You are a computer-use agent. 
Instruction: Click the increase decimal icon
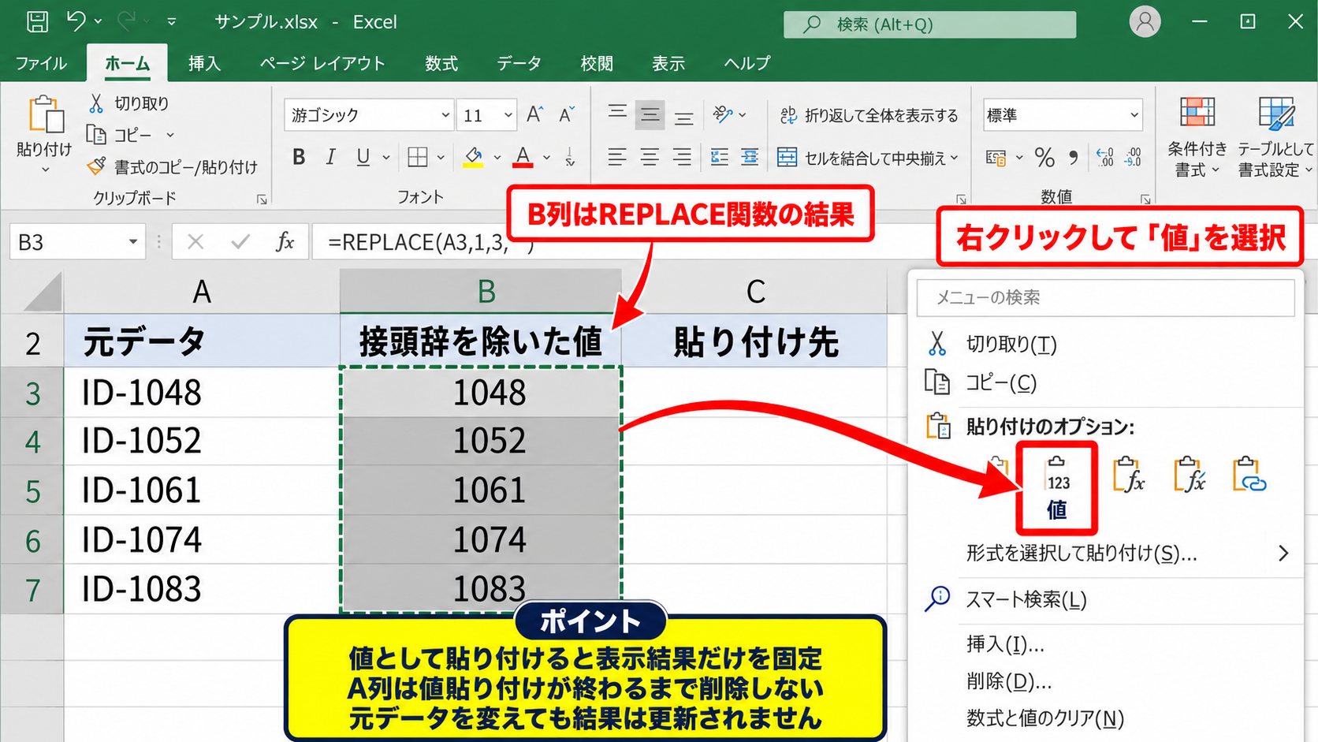click(x=1105, y=158)
